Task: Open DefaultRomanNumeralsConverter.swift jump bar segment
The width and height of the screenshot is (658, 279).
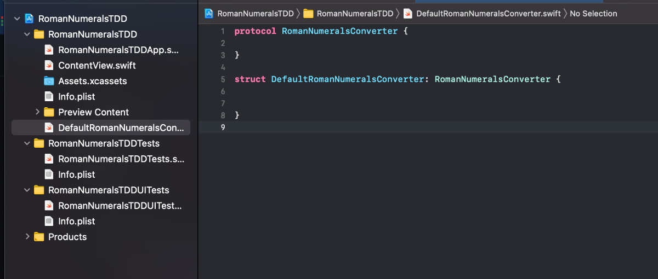Action: pos(488,13)
